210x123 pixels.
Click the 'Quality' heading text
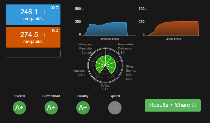pyautogui.click(x=83, y=96)
